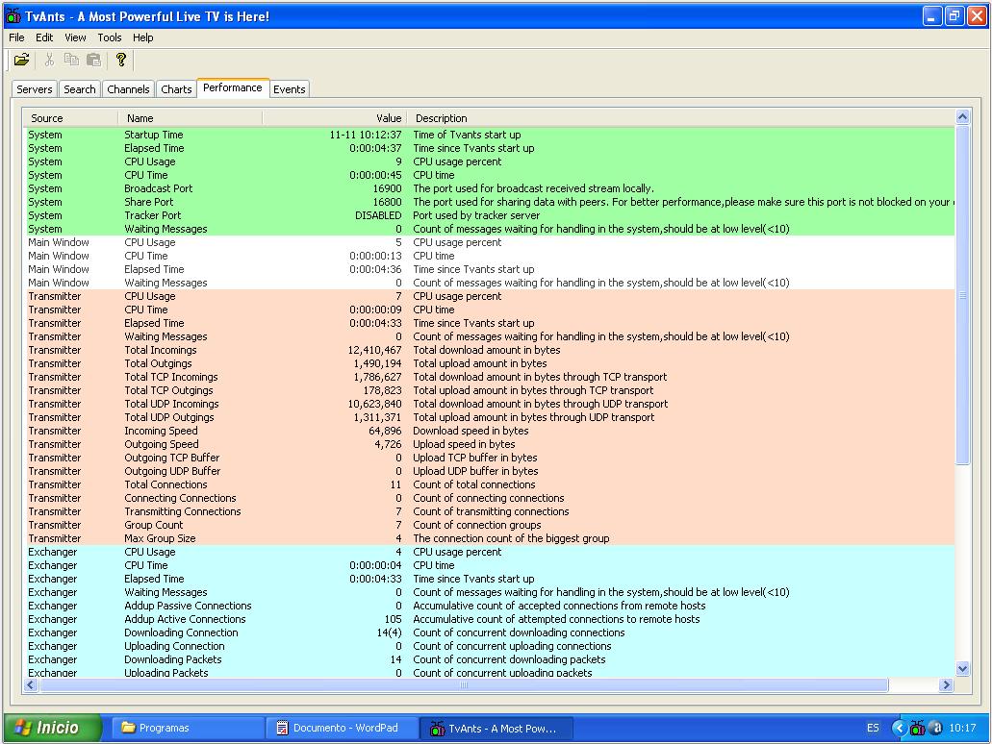Click the Copy toolbar icon
The image size is (992, 744).
(71, 60)
